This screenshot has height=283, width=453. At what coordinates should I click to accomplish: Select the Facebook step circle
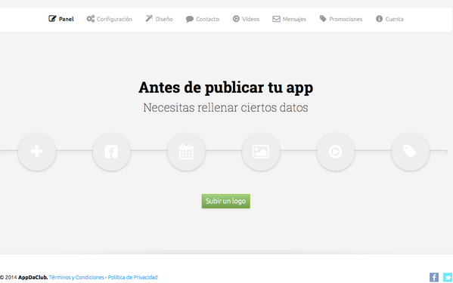click(x=111, y=151)
